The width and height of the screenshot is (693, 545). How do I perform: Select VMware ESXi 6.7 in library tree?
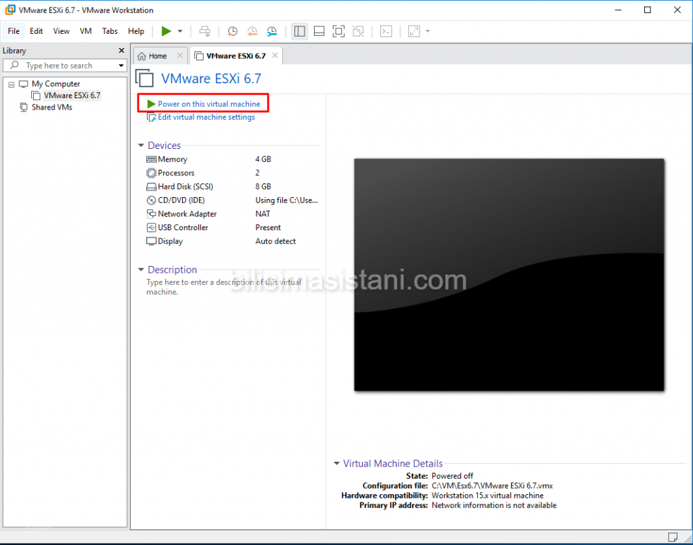pyautogui.click(x=72, y=95)
